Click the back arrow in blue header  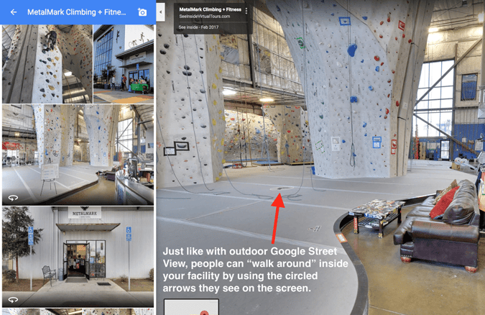(x=14, y=12)
